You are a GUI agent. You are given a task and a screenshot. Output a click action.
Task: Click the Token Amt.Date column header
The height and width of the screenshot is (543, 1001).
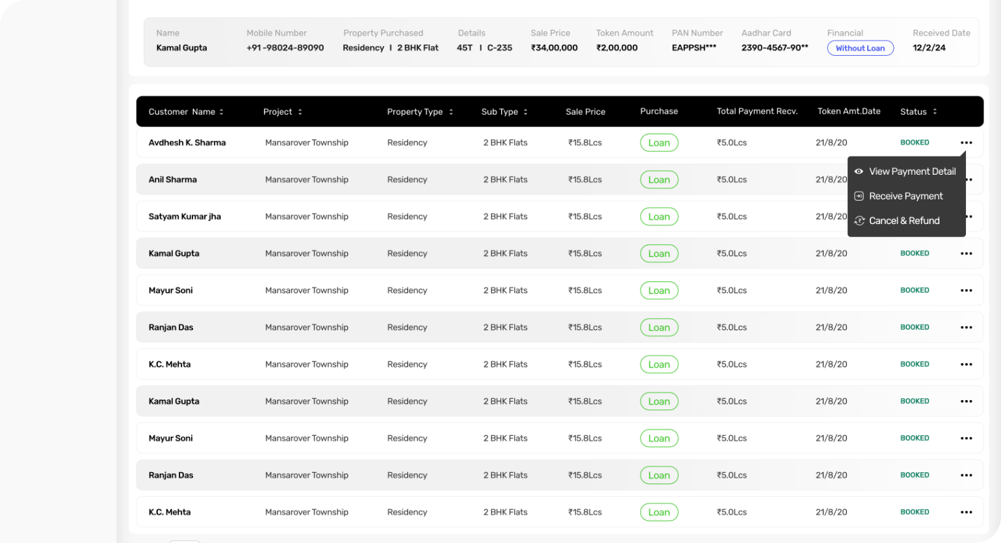click(849, 111)
